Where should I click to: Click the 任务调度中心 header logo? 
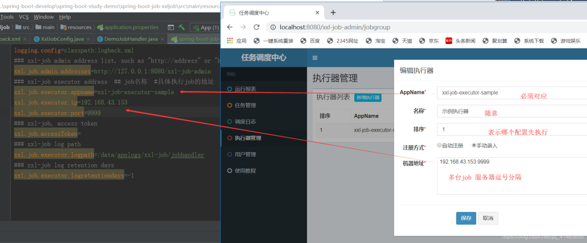264,58
